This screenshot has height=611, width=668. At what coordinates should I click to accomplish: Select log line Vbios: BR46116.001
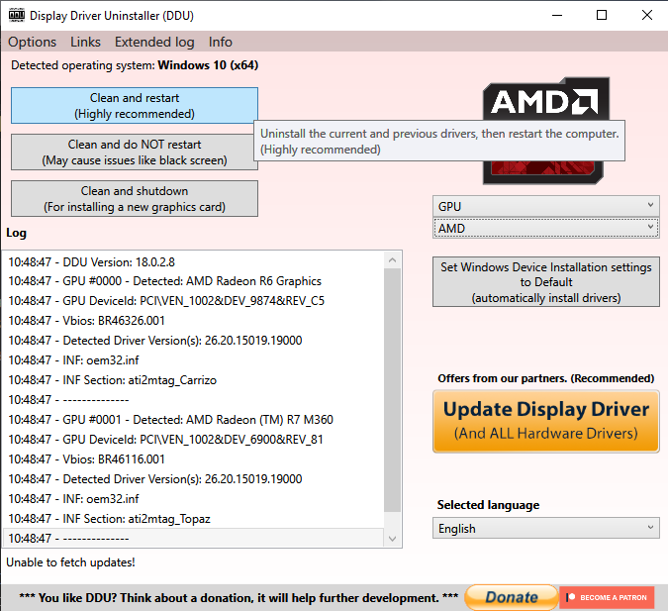coord(193,459)
